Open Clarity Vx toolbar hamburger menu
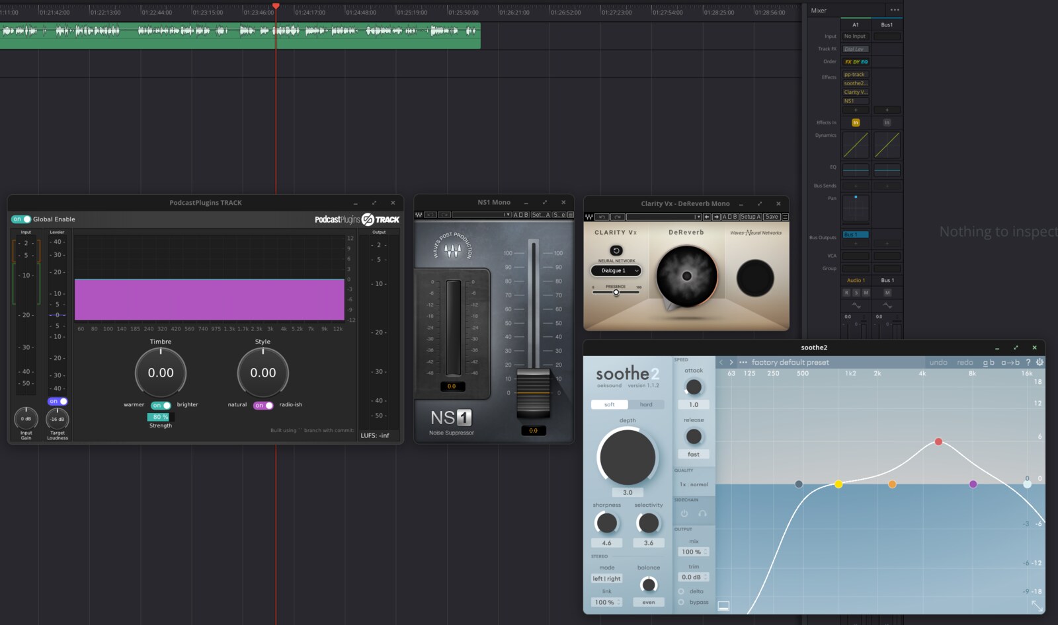The image size is (1058, 625). [x=785, y=217]
